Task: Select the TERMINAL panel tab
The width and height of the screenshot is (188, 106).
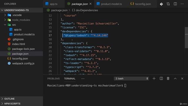Action: click(70, 79)
